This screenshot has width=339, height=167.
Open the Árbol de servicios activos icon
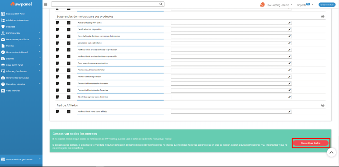[3, 20]
